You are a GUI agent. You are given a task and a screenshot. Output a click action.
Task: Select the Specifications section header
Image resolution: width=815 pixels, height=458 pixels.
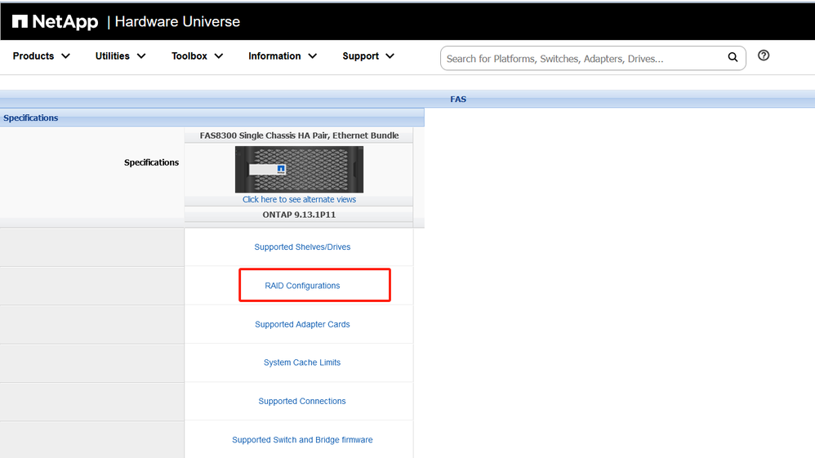(31, 118)
